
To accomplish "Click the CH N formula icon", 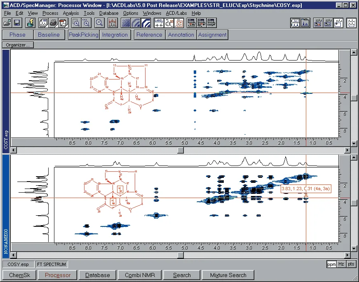I will 179,23.
